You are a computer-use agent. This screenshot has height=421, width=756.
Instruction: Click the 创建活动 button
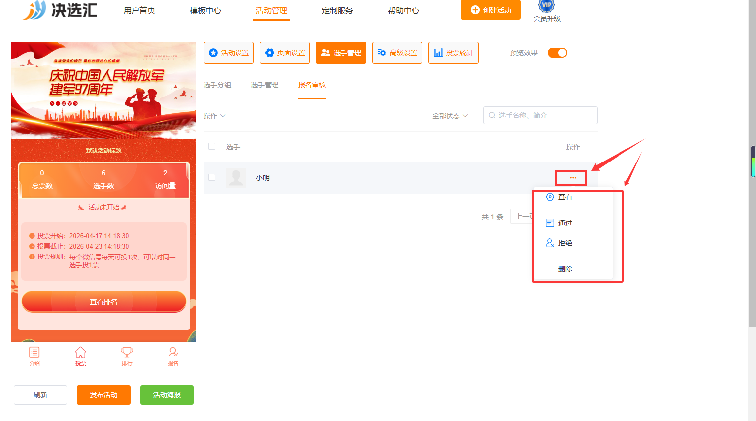491,10
